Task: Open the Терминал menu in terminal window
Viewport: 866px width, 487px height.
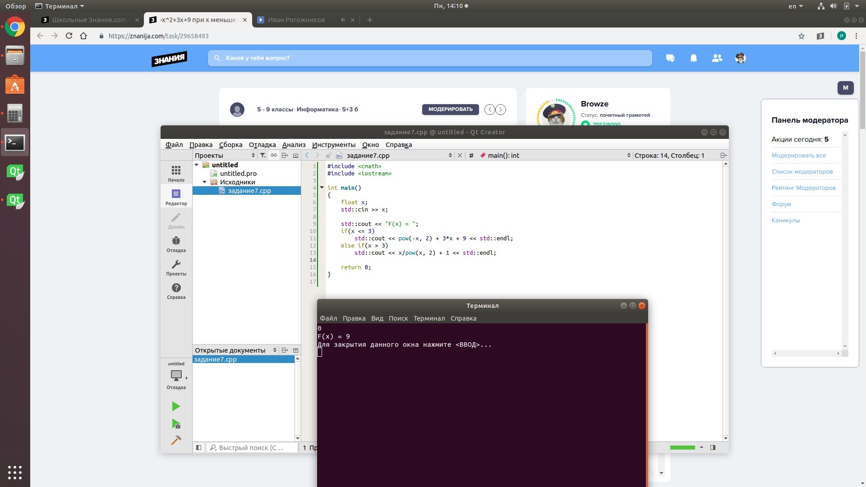Action: click(x=428, y=318)
